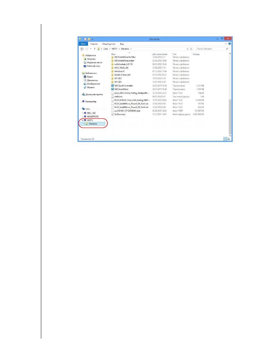This screenshot has height=363, width=280.
Task: Open address bar history dropdown arrow
Action: (188, 49)
